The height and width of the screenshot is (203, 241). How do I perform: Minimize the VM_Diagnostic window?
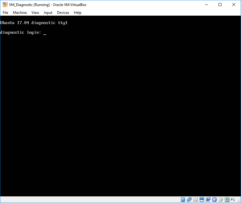206,5
